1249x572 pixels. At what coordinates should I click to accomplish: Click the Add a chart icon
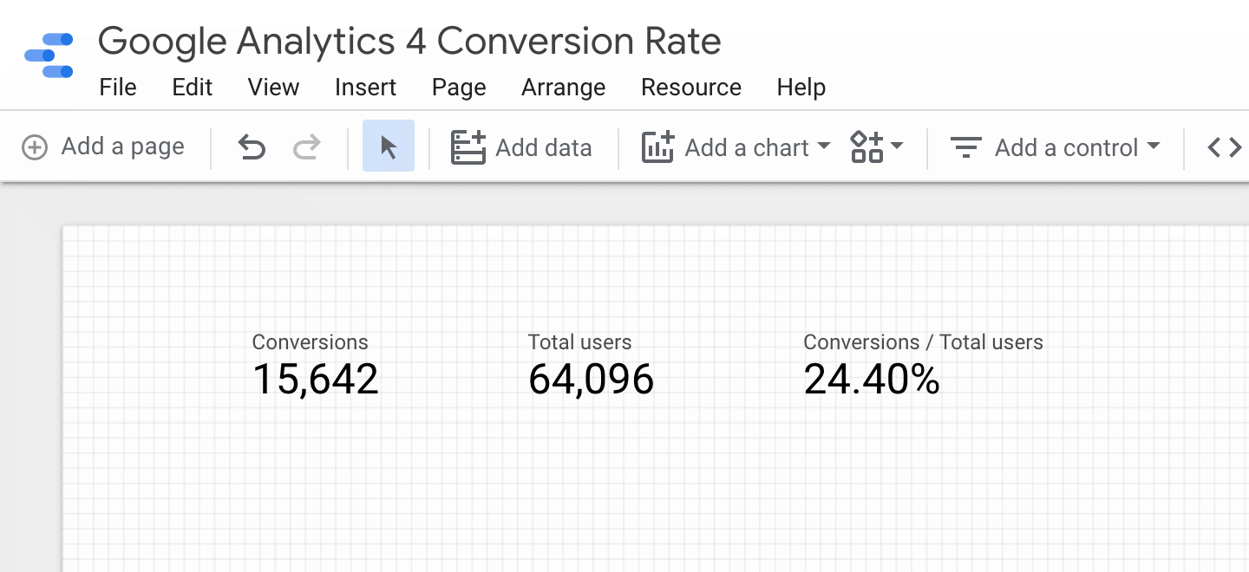coord(658,146)
